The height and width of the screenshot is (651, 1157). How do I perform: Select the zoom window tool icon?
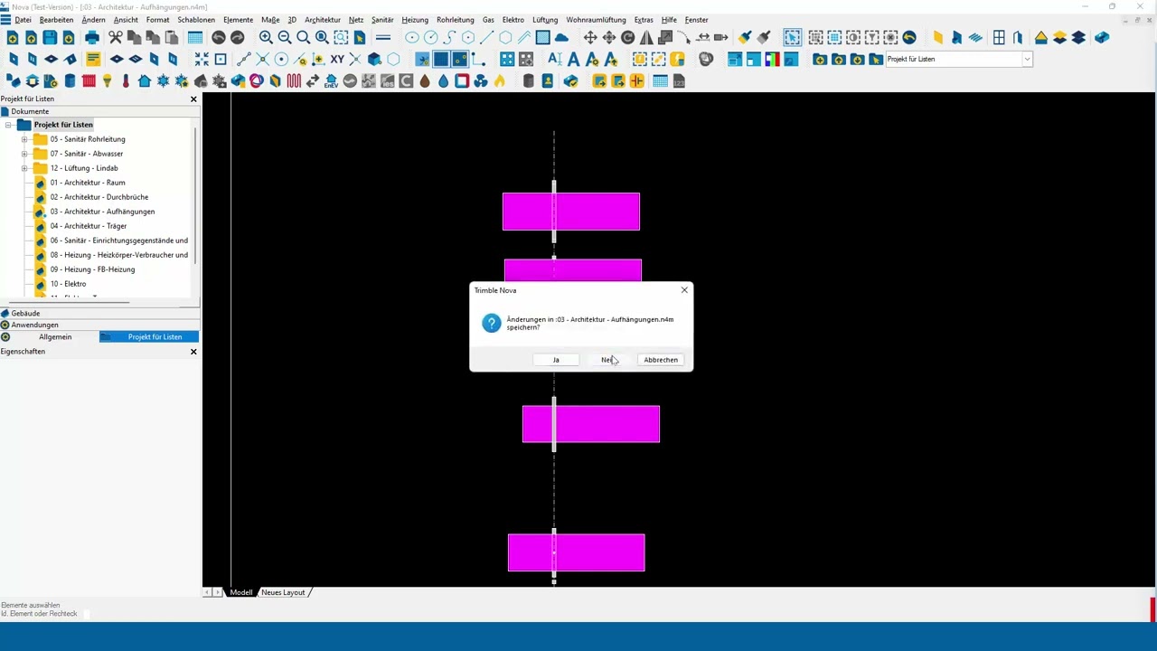(x=341, y=38)
